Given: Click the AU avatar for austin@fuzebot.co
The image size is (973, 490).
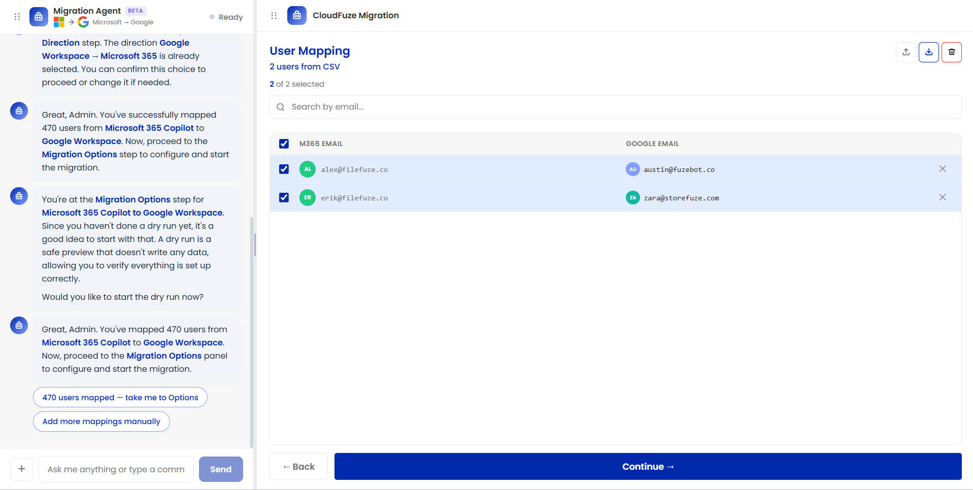Looking at the screenshot, I should 632,169.
